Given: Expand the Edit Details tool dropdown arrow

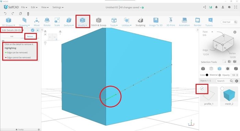Looking at the screenshot, I should 23,30.
